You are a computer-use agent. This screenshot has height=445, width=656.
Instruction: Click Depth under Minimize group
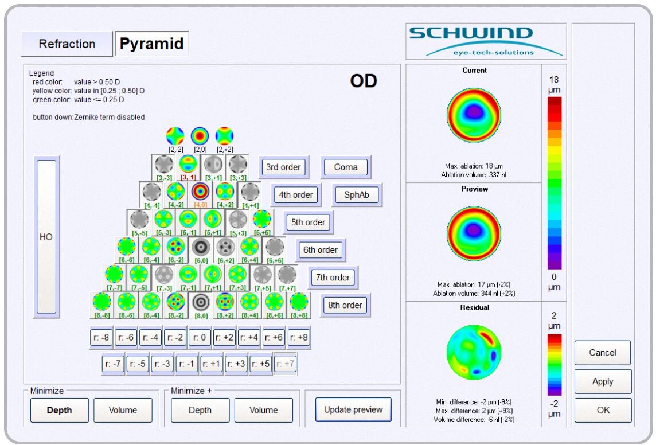60,410
